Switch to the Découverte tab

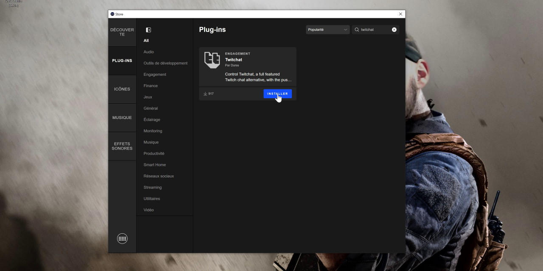[122, 32]
